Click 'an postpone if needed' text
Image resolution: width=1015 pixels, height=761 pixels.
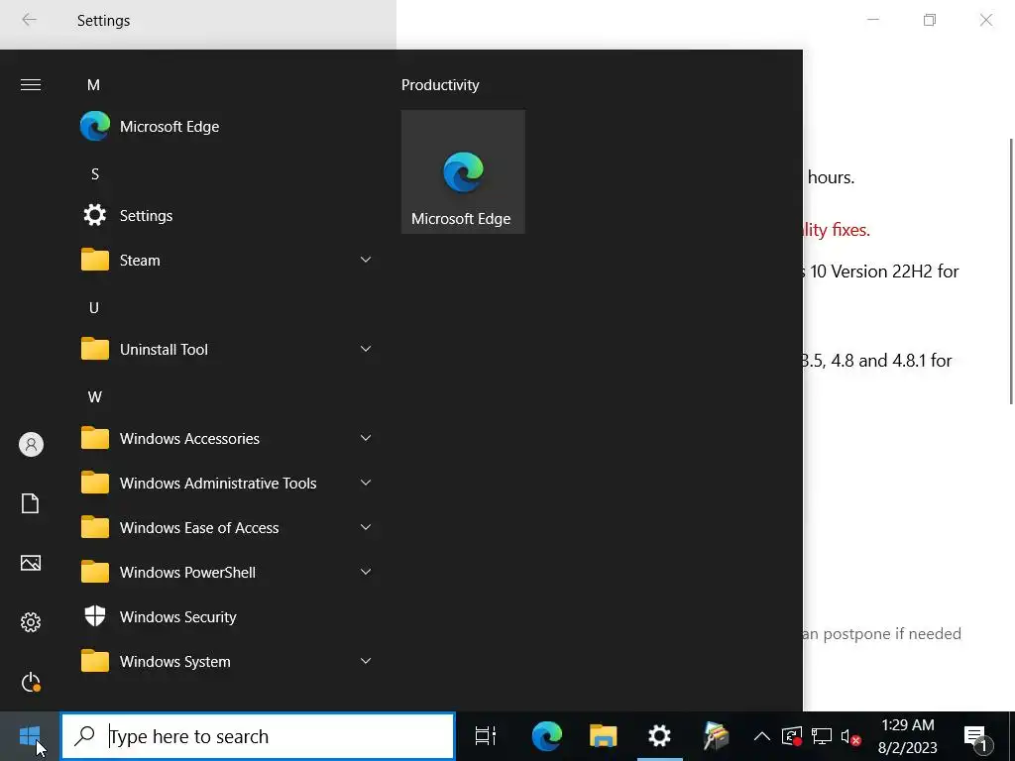(x=882, y=634)
